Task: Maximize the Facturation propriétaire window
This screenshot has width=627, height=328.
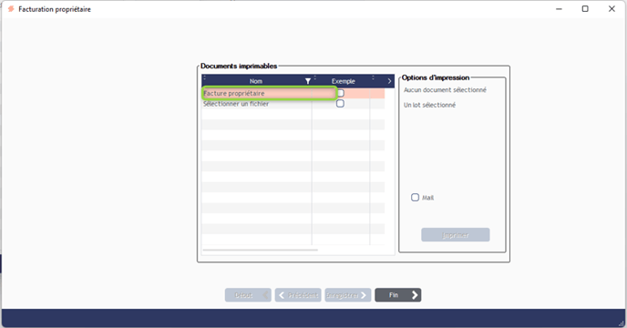Action: tap(585, 9)
